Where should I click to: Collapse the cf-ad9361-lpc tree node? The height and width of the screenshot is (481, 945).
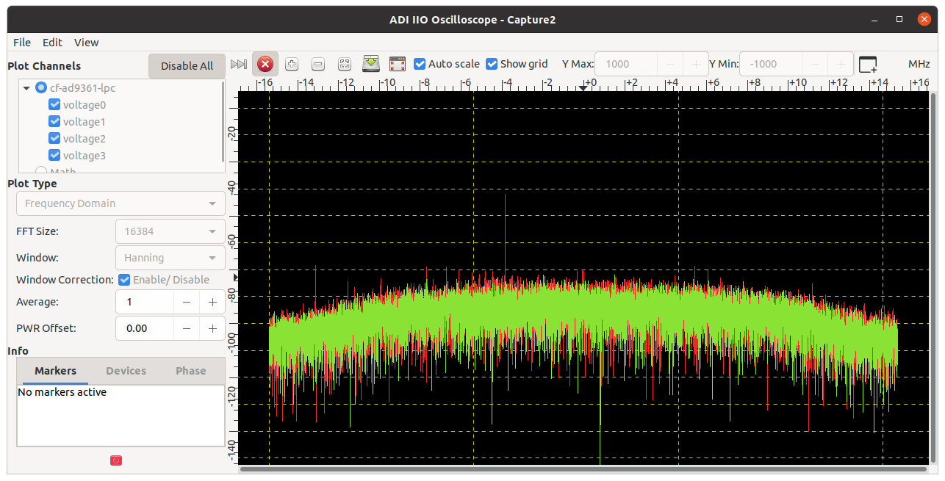(x=26, y=88)
